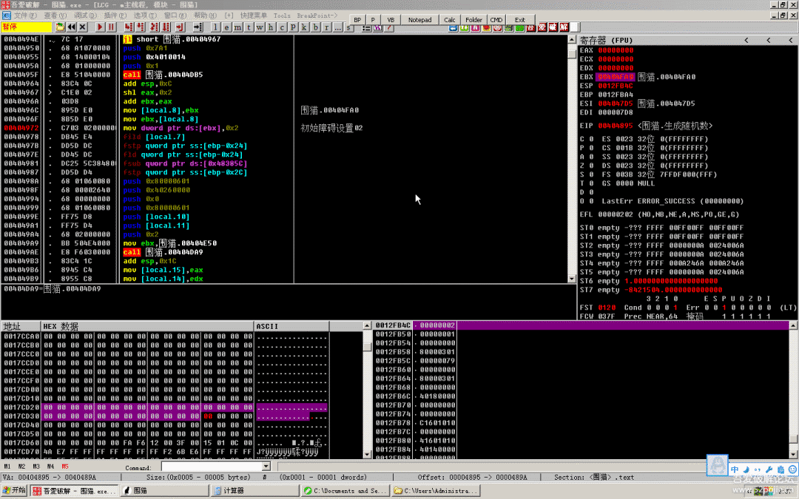Click the left arrow in registers header
The image size is (799, 499).
point(746,40)
